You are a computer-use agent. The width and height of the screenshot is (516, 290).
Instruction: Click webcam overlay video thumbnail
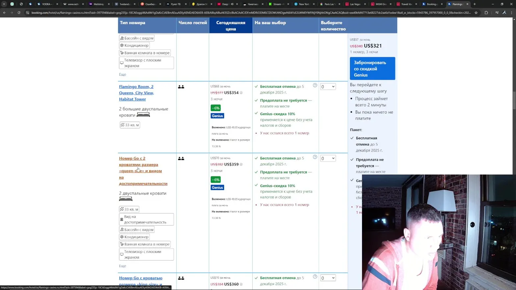click(x=439, y=232)
